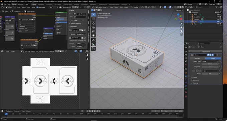Enable the node Color checkbox

click(x=73, y=20)
